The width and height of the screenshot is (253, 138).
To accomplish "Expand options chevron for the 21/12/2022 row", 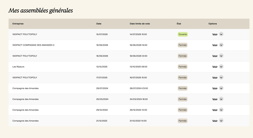I will (221, 121).
